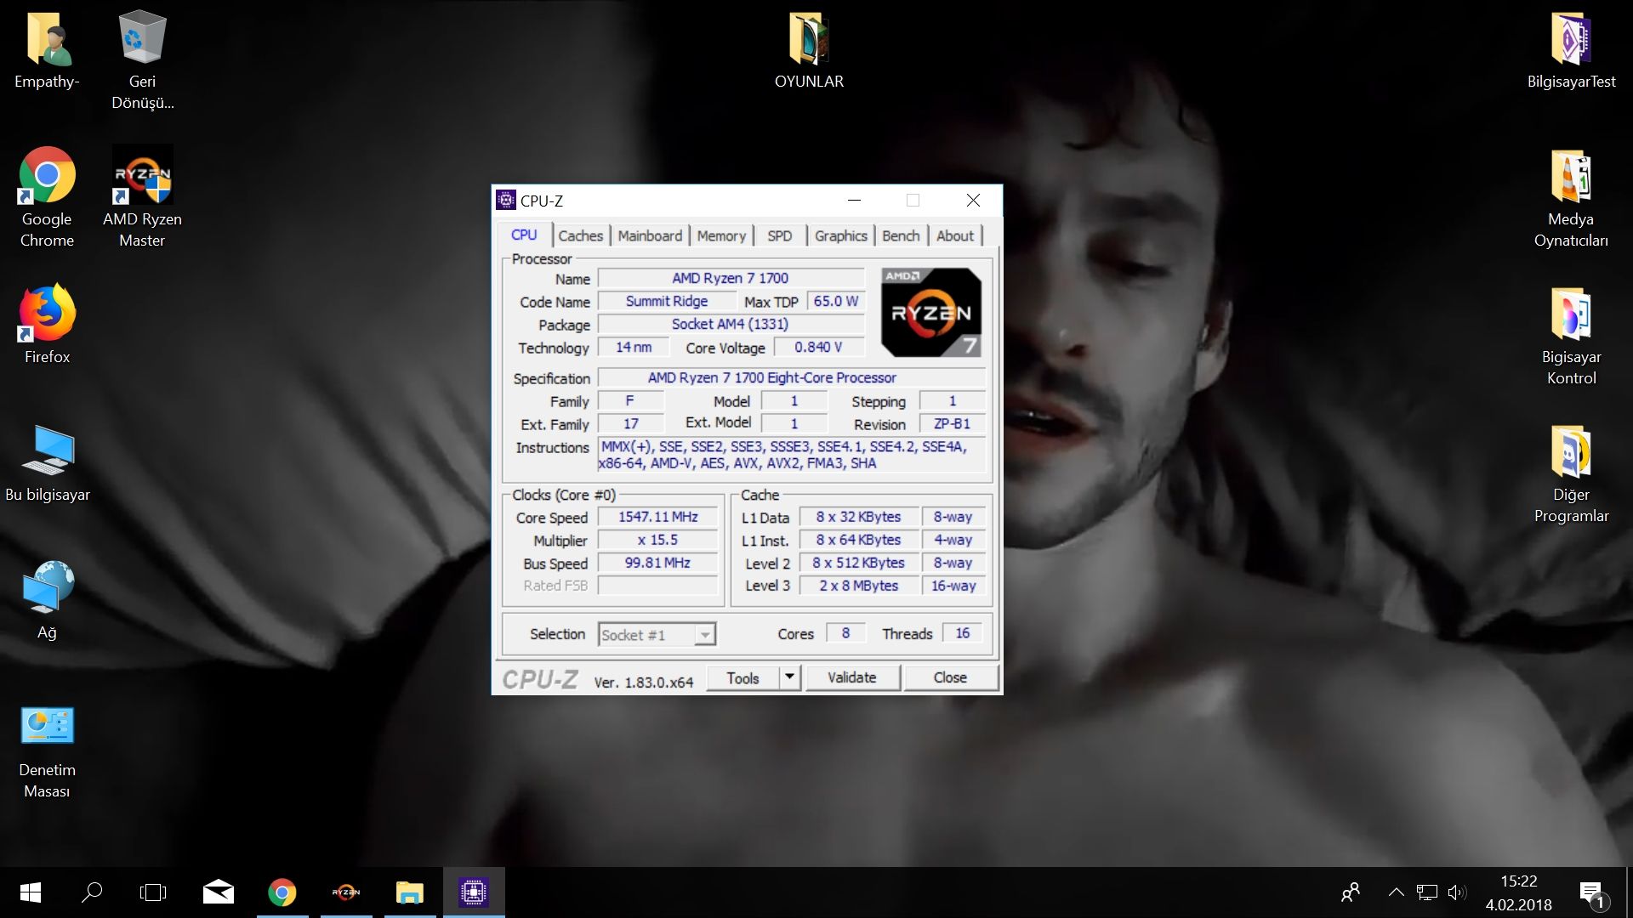Click the Ryzen Master taskbar icon

click(345, 892)
